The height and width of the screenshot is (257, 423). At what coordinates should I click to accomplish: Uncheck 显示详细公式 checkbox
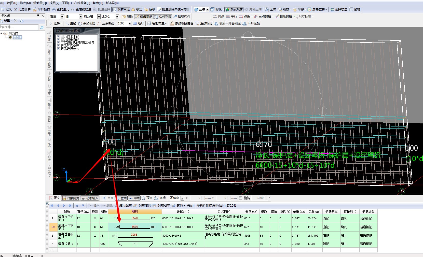58,49
